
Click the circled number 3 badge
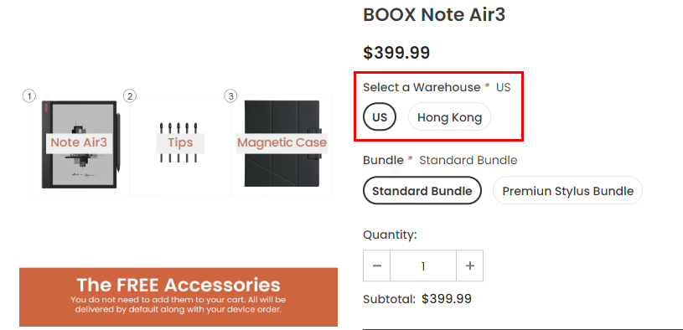click(230, 96)
